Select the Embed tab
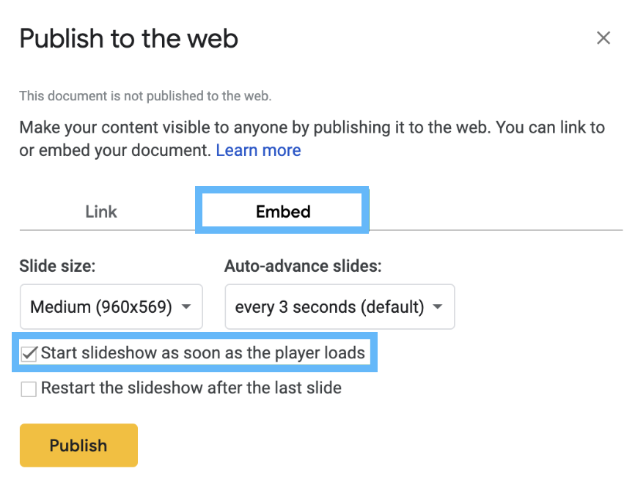 tap(282, 211)
